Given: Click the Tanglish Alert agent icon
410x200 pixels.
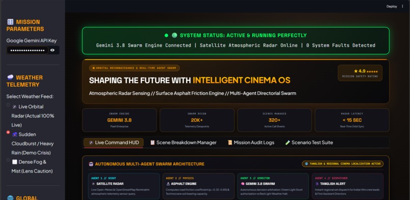Looking at the screenshot, I should [x=317, y=184].
